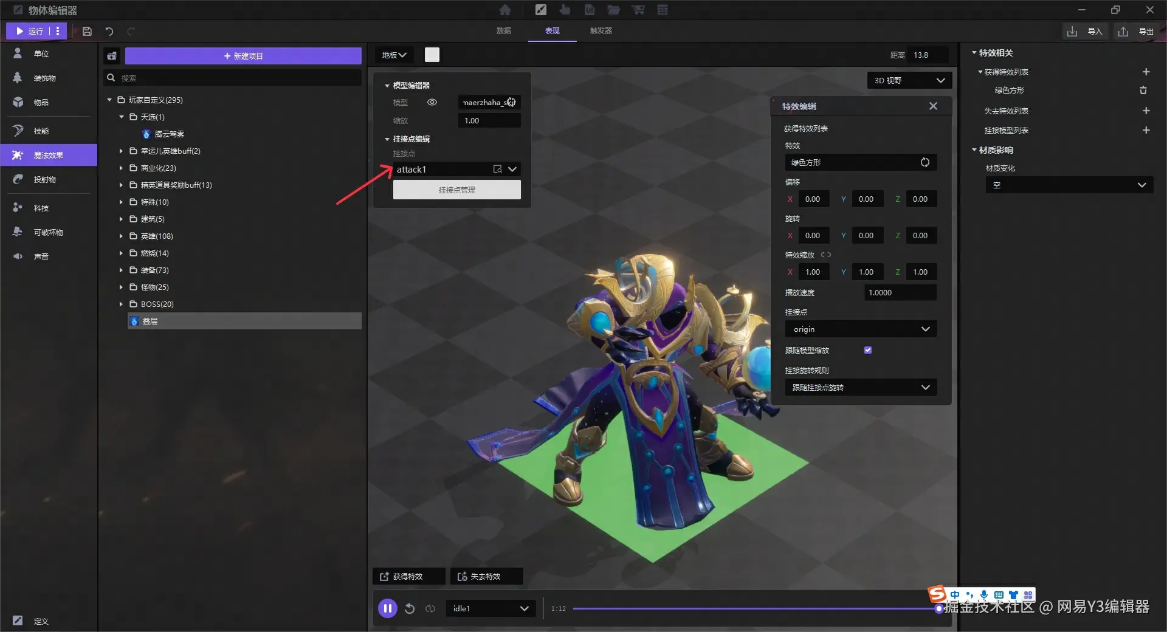Open the hand pointer tool icon
This screenshot has height=632, width=1167.
click(x=565, y=10)
